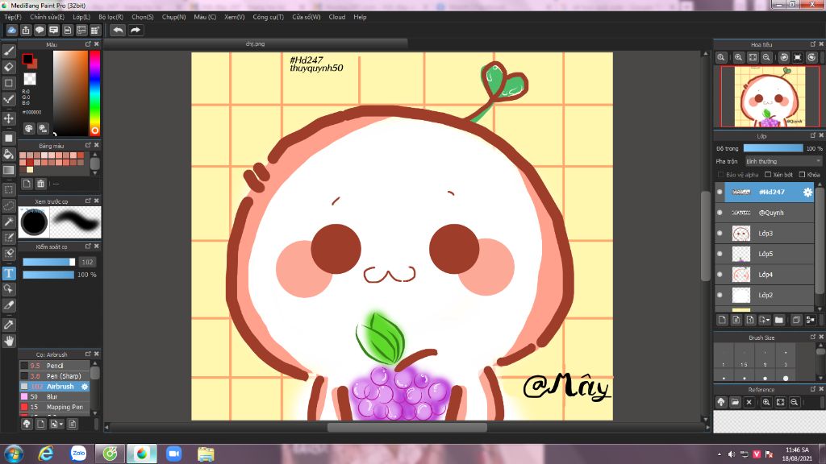Select the Bucket fill tool
This screenshot has width=826, height=464.
8,154
